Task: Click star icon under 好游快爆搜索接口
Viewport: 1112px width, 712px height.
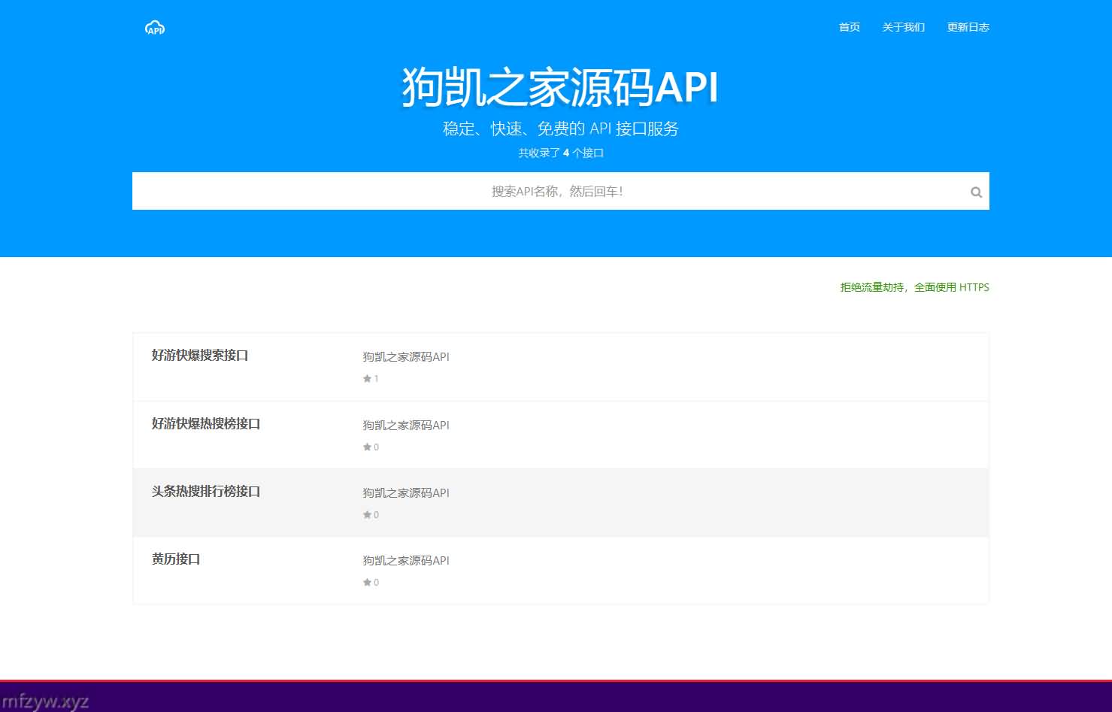Action: coord(367,379)
